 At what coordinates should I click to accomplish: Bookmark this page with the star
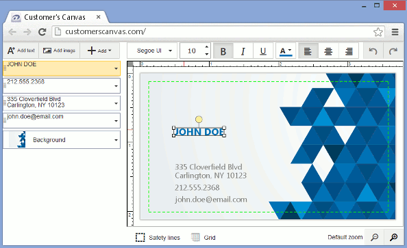[x=378, y=32]
